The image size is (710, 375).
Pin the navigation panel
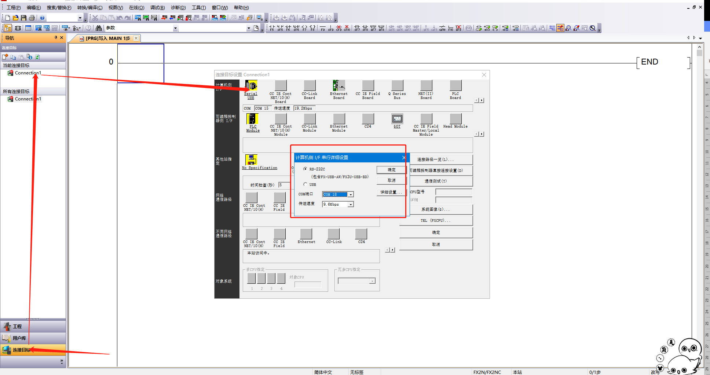[x=56, y=38]
